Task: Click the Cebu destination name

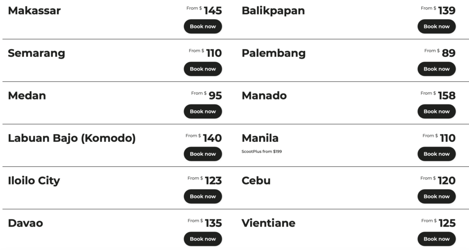Action: point(256,181)
